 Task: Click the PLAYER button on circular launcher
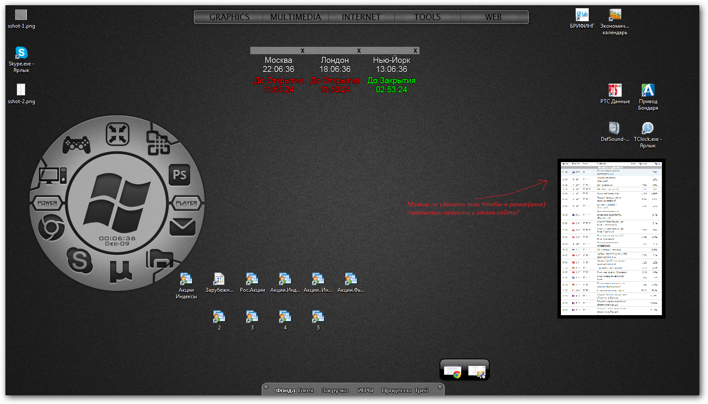[x=187, y=203]
